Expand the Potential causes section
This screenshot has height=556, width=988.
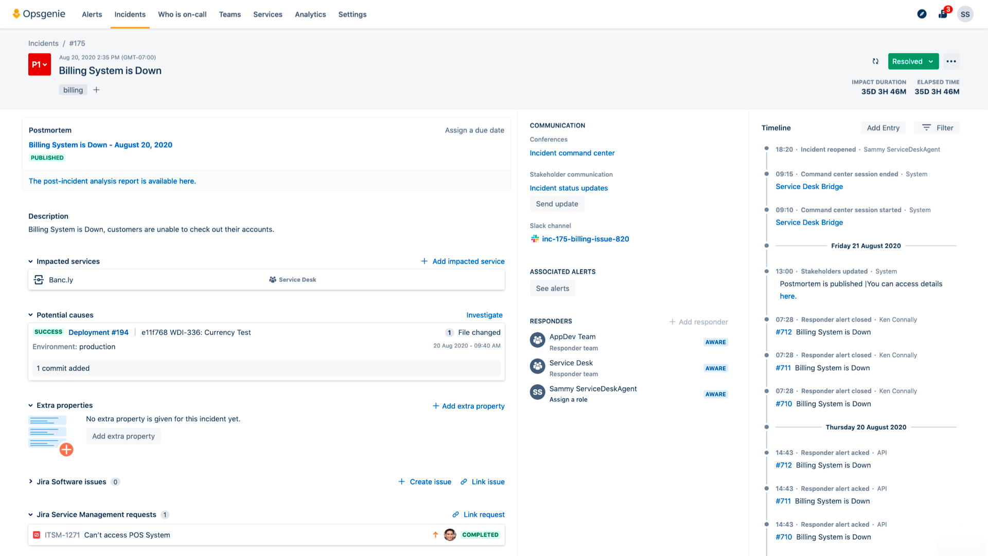(x=30, y=315)
